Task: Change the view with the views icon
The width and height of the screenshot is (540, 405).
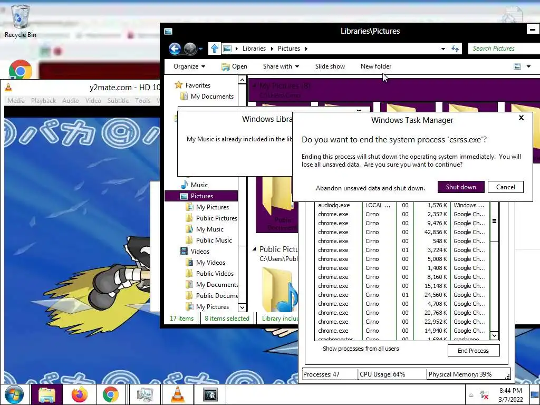Action: (x=517, y=66)
